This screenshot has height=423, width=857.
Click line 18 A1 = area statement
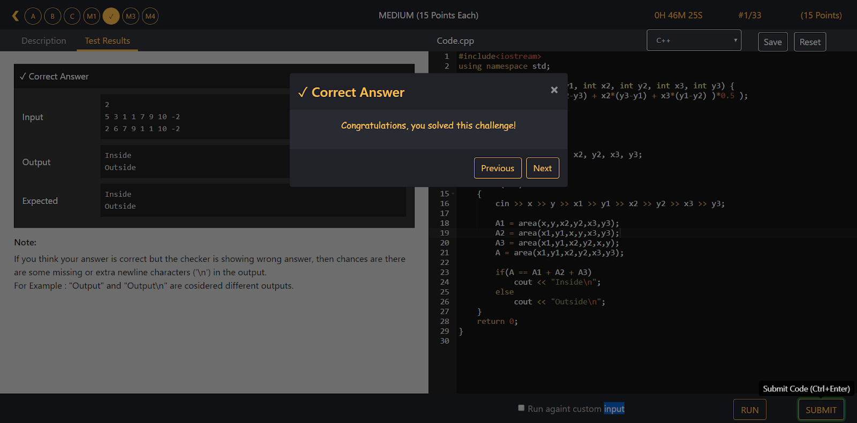tap(557, 223)
